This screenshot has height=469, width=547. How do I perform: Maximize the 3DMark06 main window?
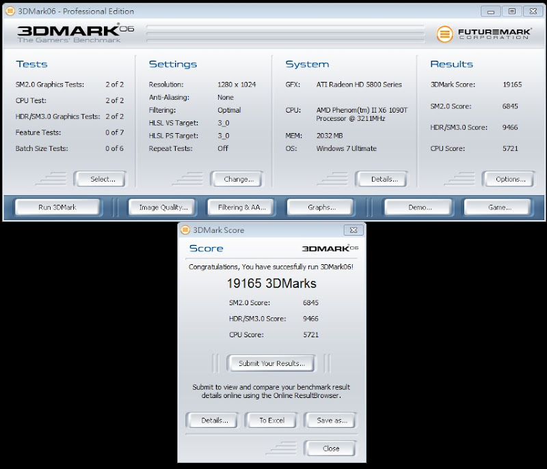click(x=511, y=12)
